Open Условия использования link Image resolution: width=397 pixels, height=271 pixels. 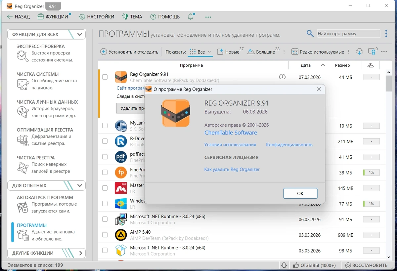(x=230, y=144)
